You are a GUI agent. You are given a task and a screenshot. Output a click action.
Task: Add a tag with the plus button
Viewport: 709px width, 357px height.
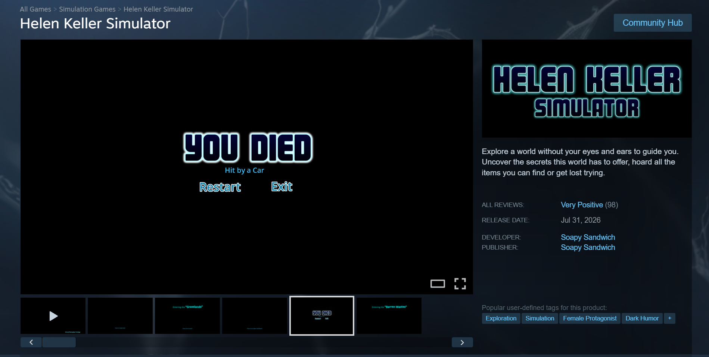tap(670, 318)
